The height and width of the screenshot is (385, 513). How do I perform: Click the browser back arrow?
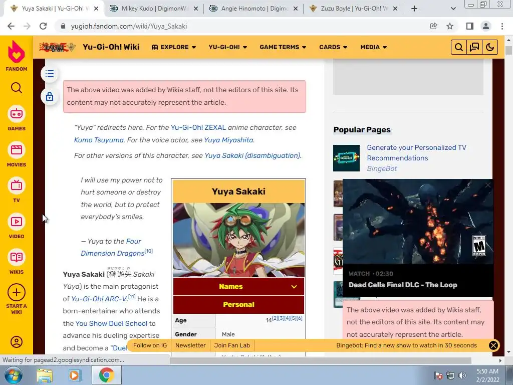pos(11,26)
